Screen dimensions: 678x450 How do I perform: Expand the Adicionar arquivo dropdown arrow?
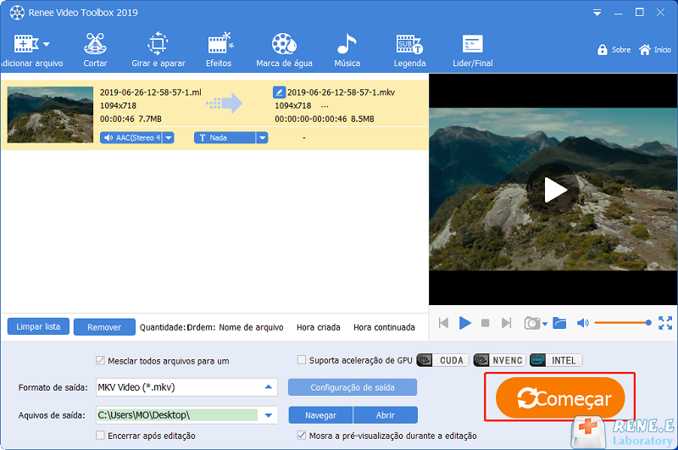point(47,44)
